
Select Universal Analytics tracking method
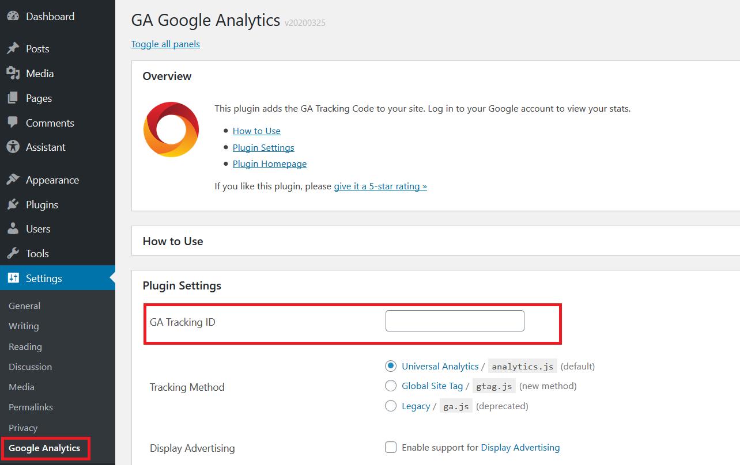(x=391, y=366)
